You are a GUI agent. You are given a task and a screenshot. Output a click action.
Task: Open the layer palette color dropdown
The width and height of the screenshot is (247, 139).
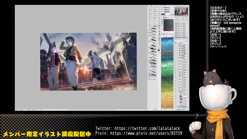click(176, 41)
